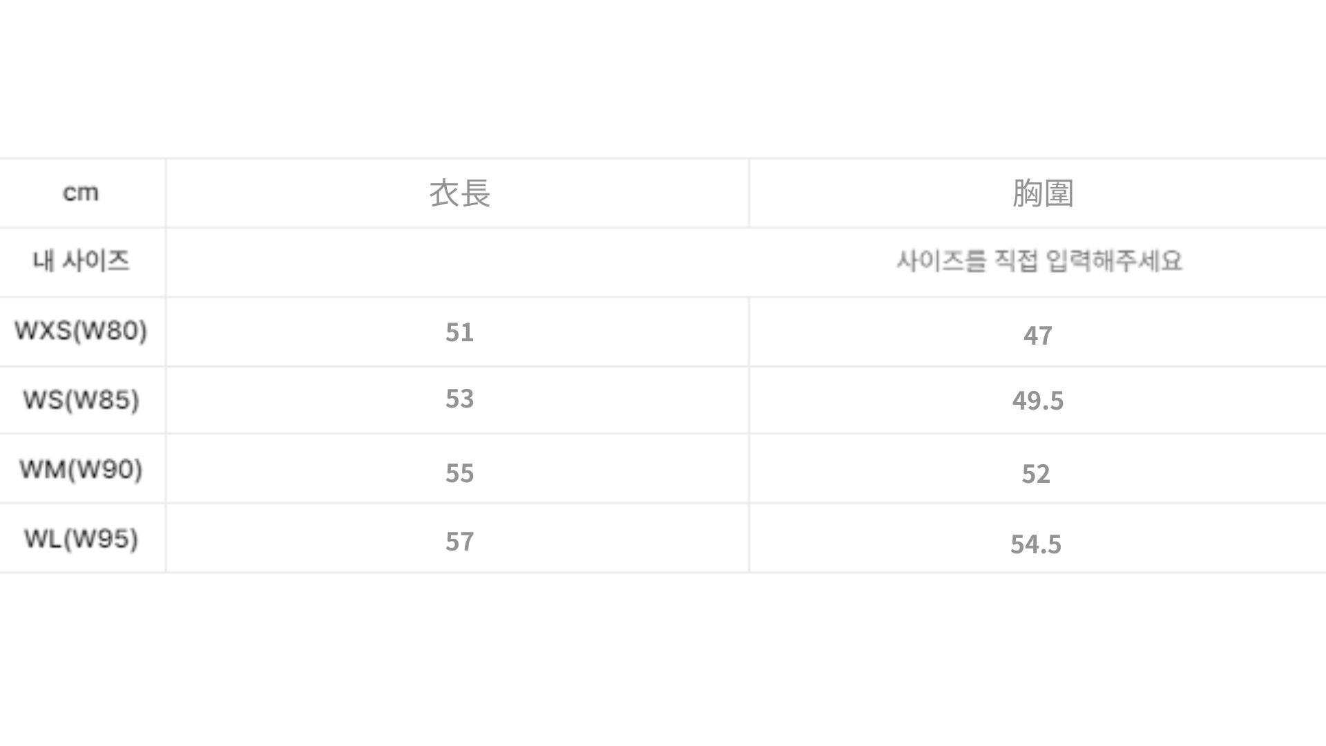Click the length value 55 for WM
Image resolution: width=1326 pixels, height=746 pixels.
[459, 473]
